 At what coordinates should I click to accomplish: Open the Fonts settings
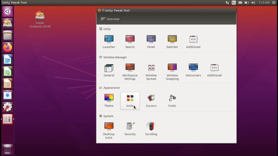(172, 101)
